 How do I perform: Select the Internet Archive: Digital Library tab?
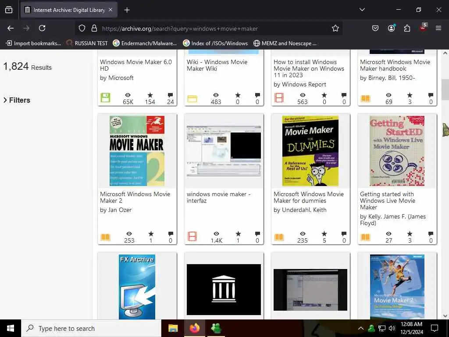(x=69, y=10)
